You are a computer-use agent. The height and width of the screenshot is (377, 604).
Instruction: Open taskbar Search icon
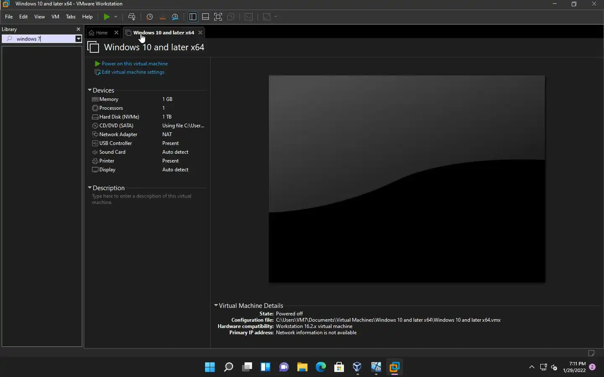(x=228, y=367)
